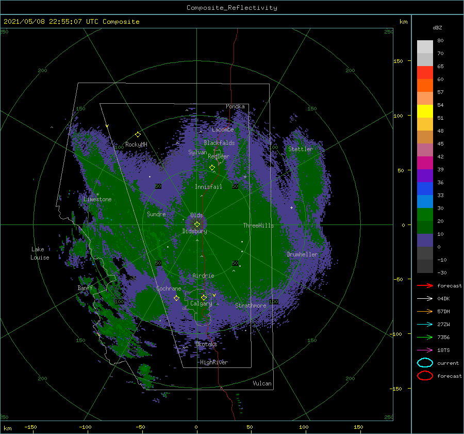Image resolution: width=464 pixels, height=434 pixels.
Task: Click the Lacombe city label
Action: pyautogui.click(x=223, y=130)
